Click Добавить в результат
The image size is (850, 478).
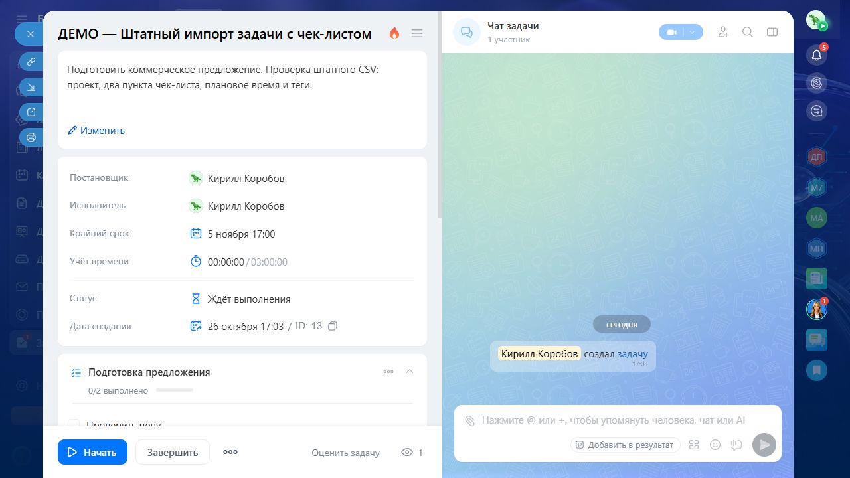click(625, 445)
